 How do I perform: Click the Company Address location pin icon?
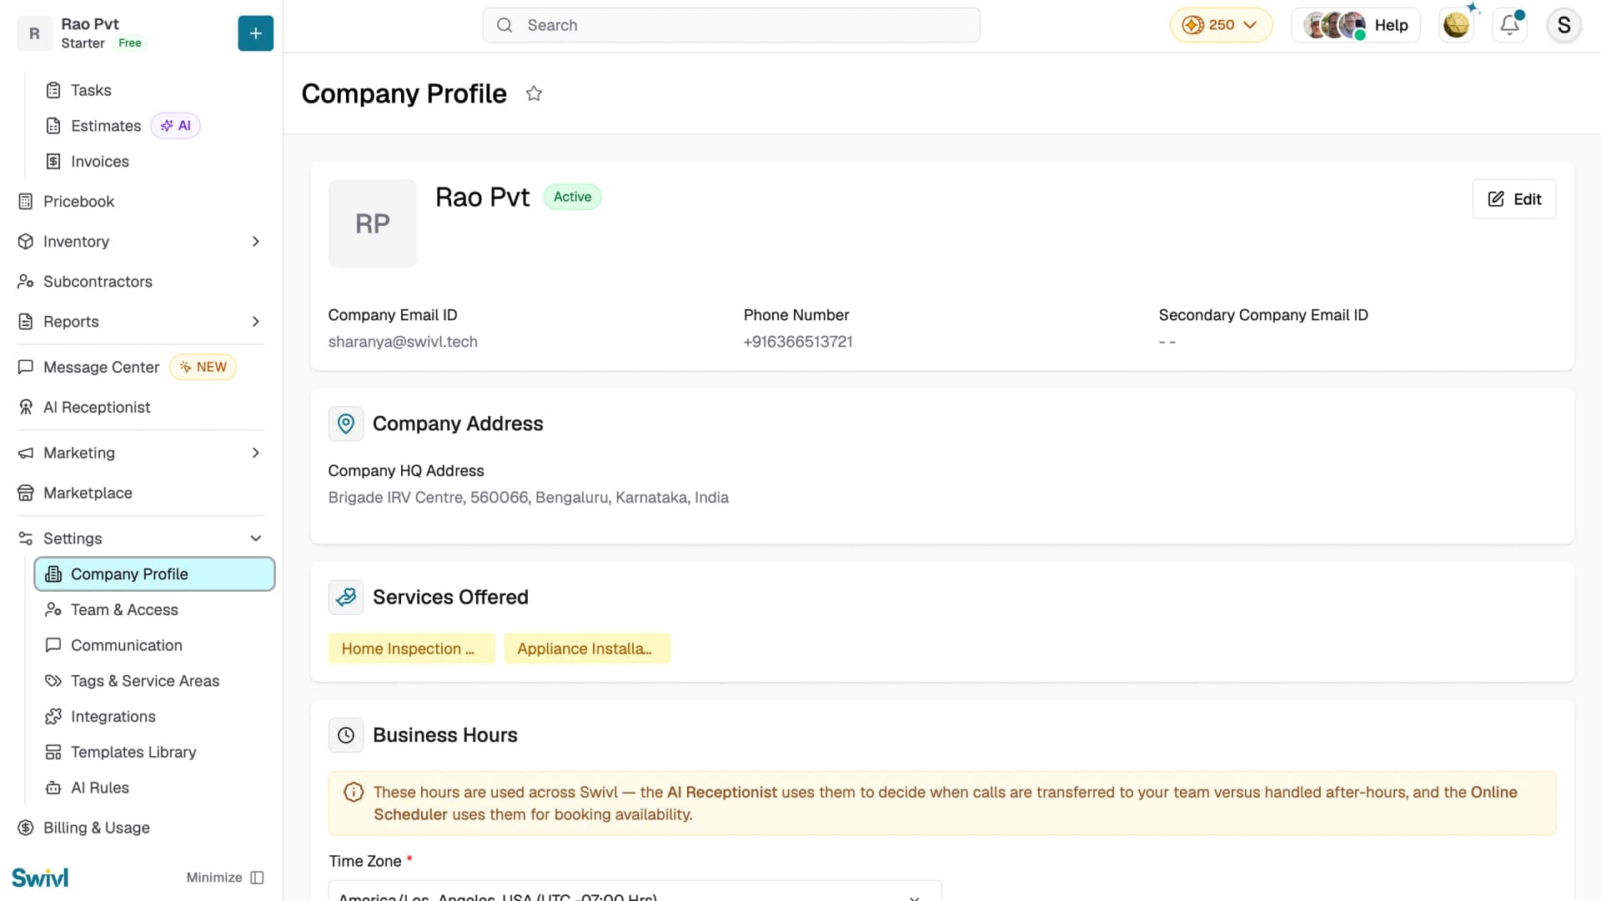346,424
